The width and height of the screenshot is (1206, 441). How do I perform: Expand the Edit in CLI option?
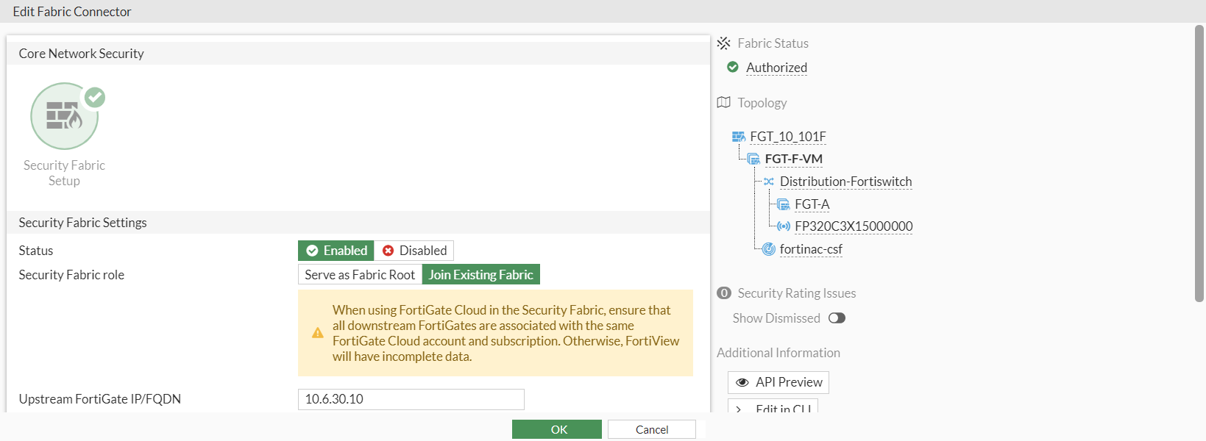[x=773, y=409]
